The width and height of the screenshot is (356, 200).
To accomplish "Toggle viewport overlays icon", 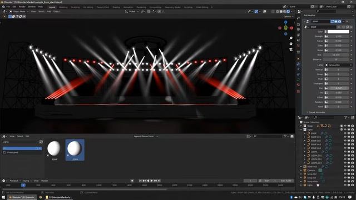I will pos(265,11).
